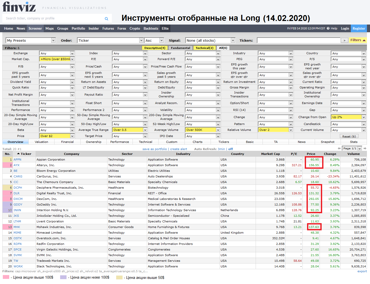Open Maps in the navigation bar
Image resolution: width=370 pixels, height=284 pixels.
coord(50,28)
